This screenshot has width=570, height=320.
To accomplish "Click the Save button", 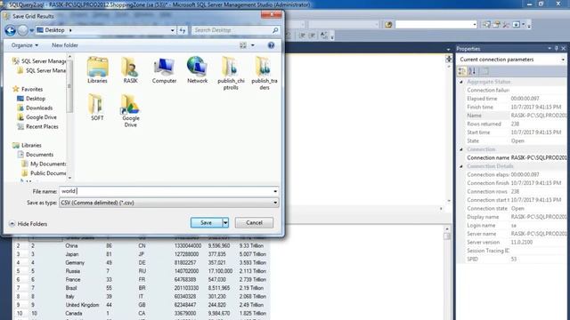I will (x=206, y=223).
